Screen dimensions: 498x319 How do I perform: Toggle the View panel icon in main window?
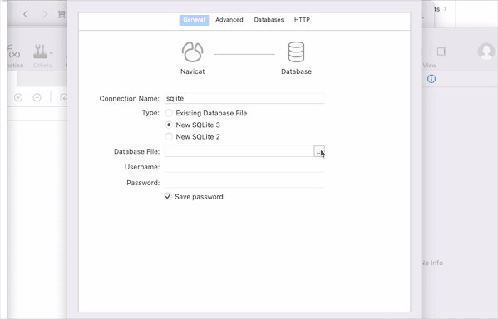(441, 52)
